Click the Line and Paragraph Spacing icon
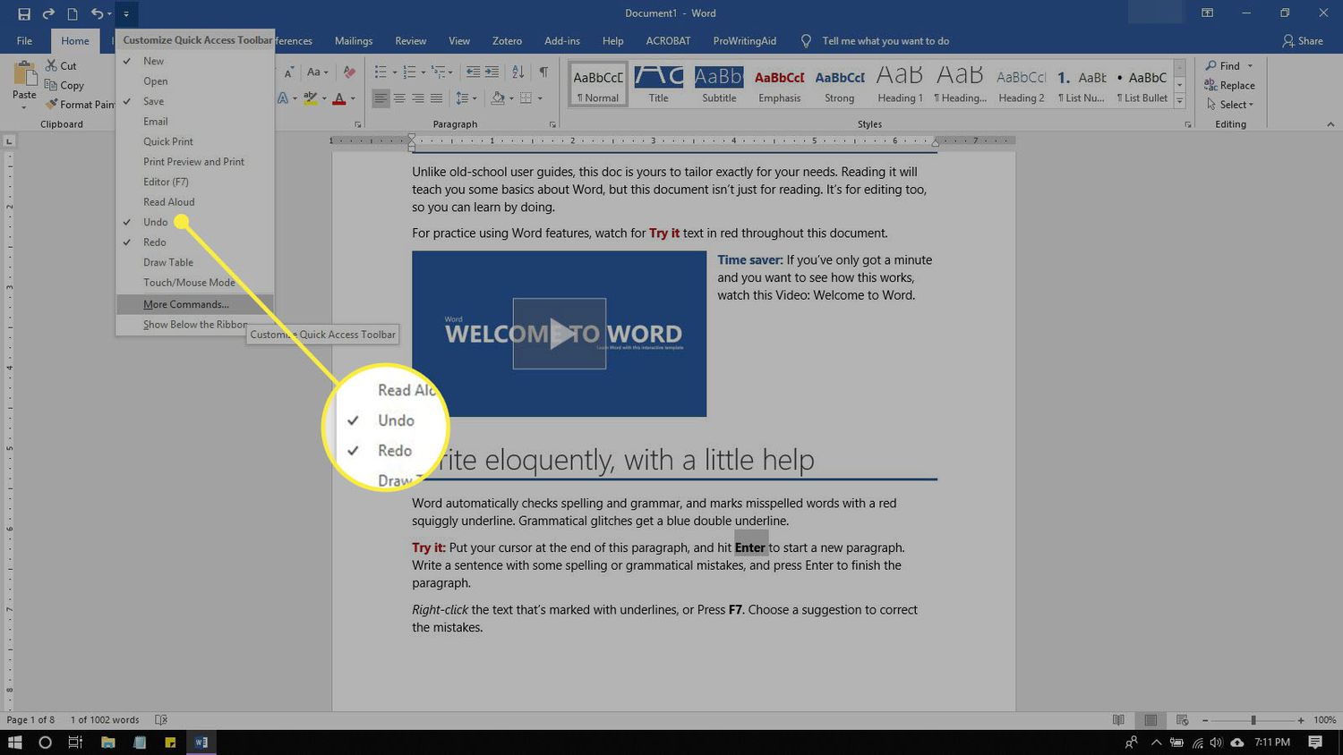 pos(461,98)
